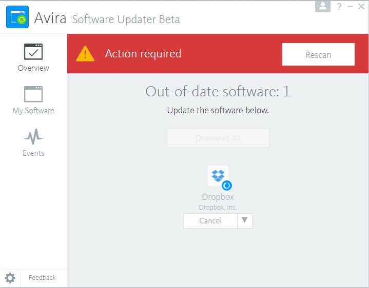Screen dimensions: 369x288
Task: Click the Avira logo icon
Action: pos(17,17)
